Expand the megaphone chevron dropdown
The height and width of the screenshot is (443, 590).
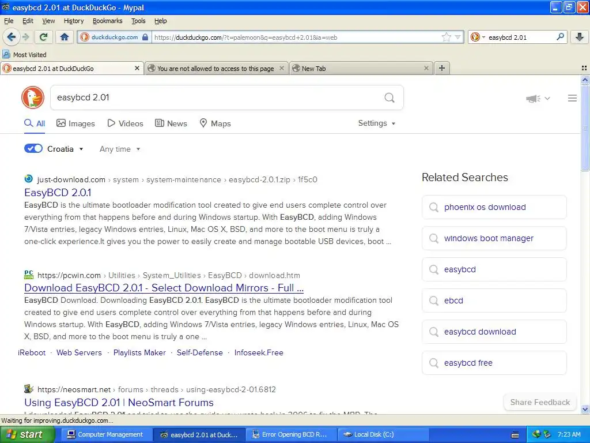click(x=547, y=98)
